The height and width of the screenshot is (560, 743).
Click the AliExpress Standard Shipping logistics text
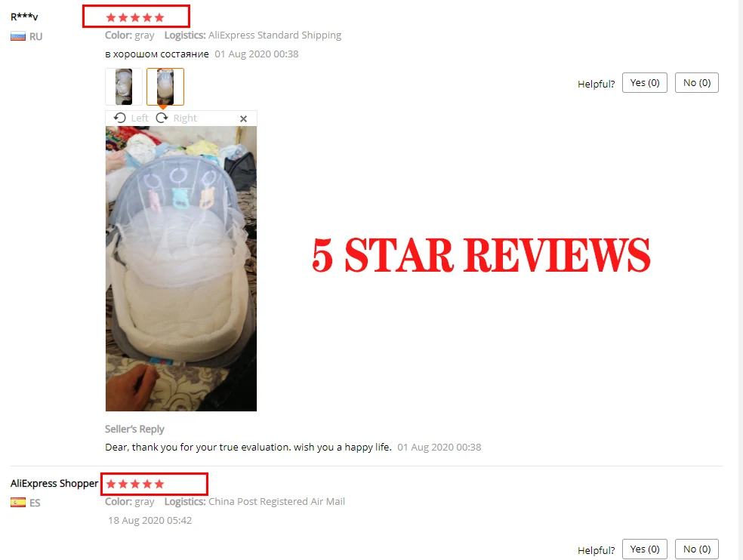(275, 35)
